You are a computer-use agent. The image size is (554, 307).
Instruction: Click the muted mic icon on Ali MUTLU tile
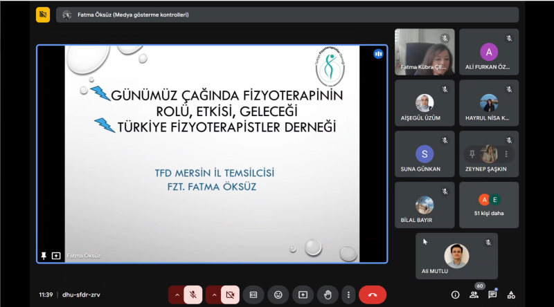pyautogui.click(x=488, y=243)
